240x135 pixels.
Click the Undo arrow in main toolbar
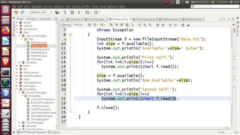[x=16, y=12]
